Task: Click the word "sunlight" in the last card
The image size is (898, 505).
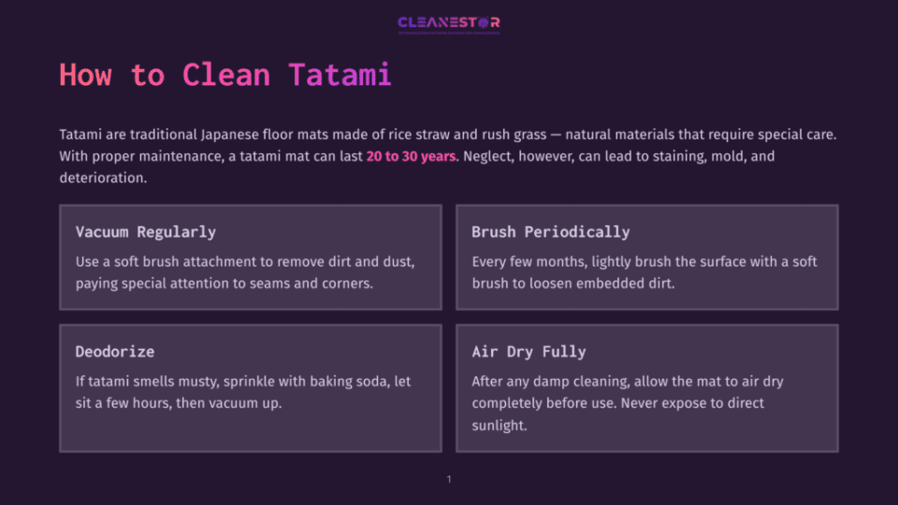Action: coord(497,426)
